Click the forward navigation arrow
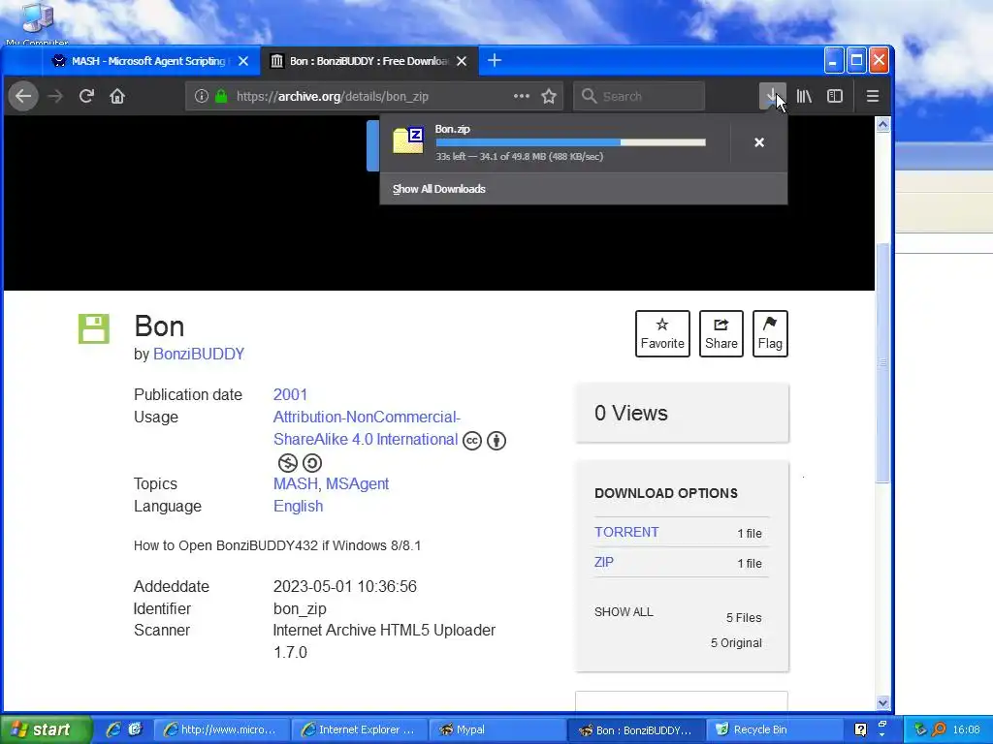The height and width of the screenshot is (744, 993). coord(55,96)
